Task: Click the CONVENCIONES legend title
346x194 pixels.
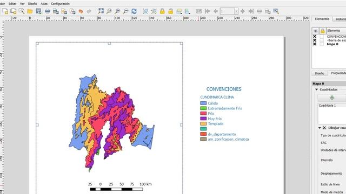Action: 224,89
